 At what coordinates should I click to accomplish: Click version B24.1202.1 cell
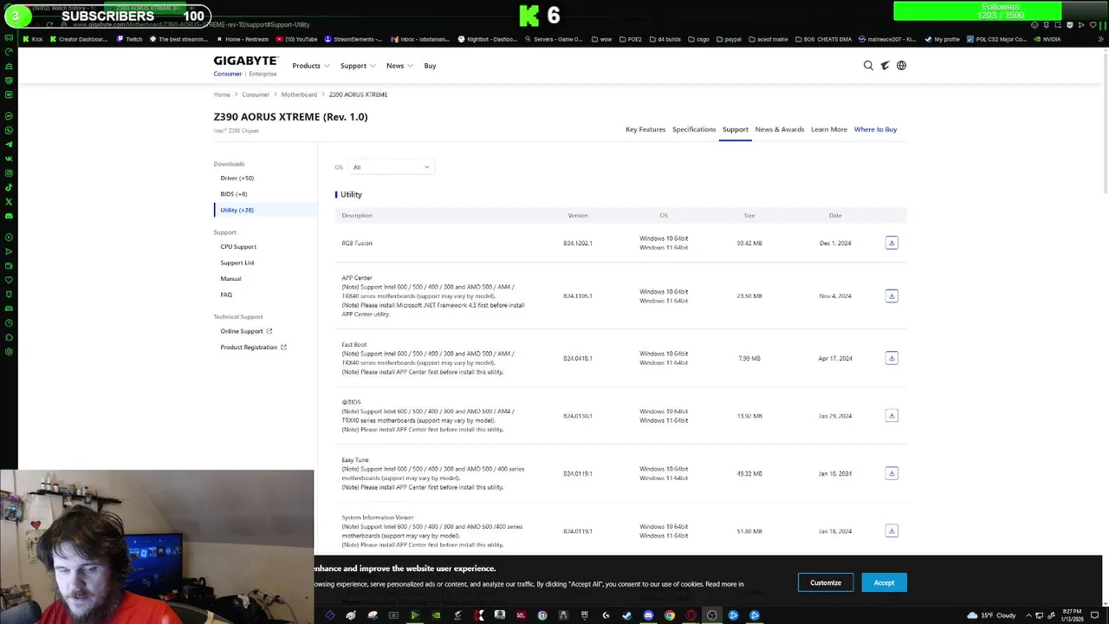click(x=578, y=243)
